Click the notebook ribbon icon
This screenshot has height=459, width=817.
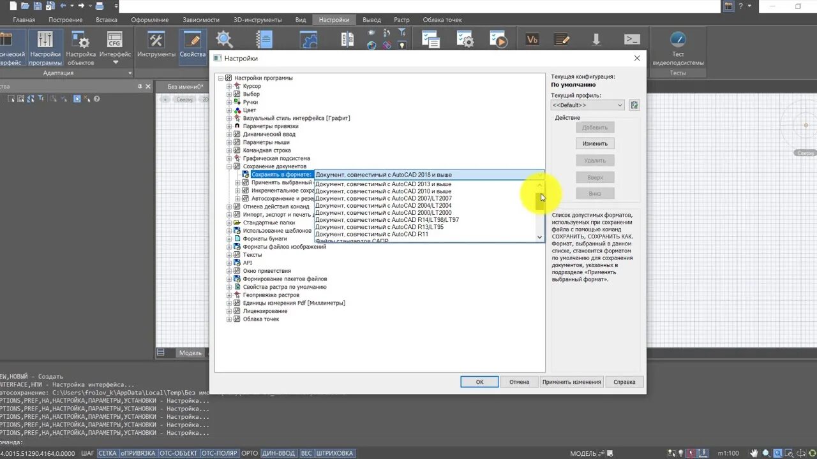264,40
